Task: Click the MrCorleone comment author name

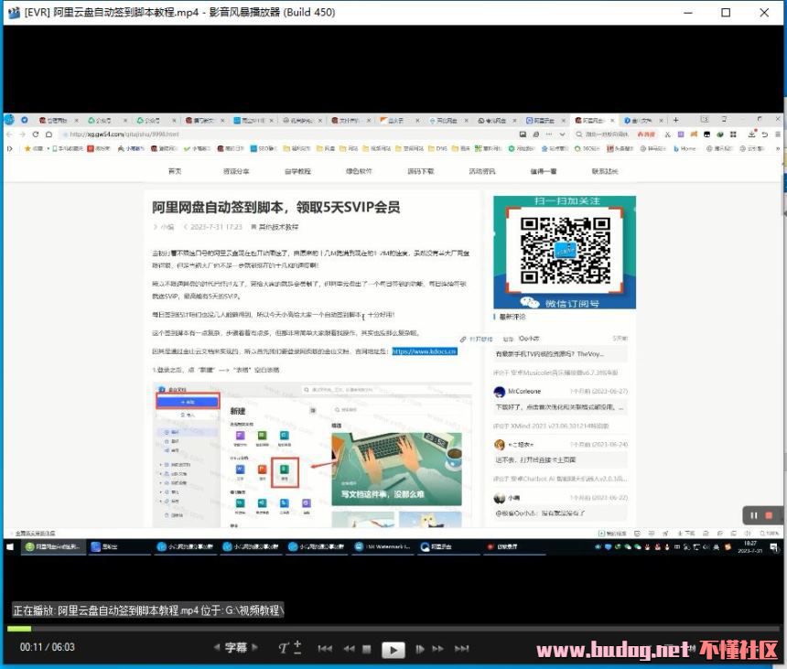Action: [x=524, y=391]
